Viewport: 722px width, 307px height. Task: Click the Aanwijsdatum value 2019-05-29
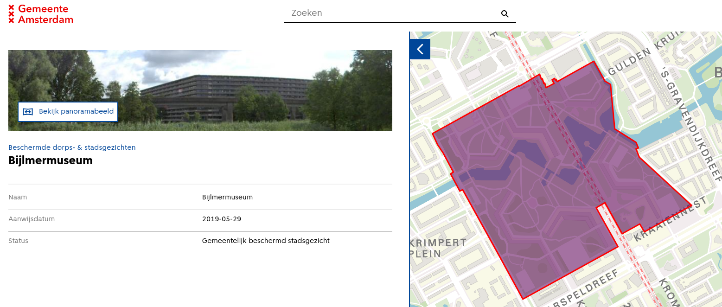point(222,219)
